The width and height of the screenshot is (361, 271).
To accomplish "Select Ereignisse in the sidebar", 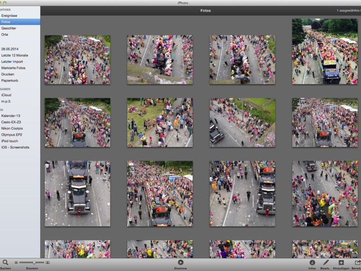I will 9,15.
